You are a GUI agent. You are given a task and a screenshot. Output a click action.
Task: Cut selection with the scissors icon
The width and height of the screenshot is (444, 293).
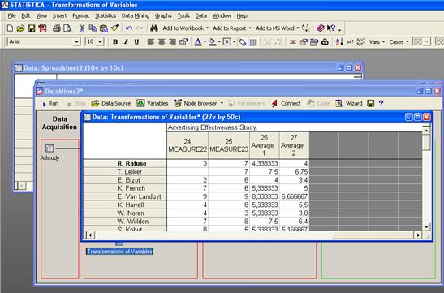coord(82,28)
